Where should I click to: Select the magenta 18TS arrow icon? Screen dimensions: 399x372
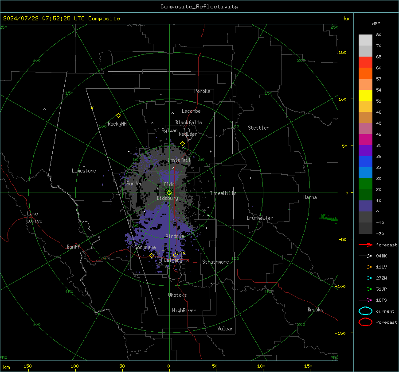point(365,300)
